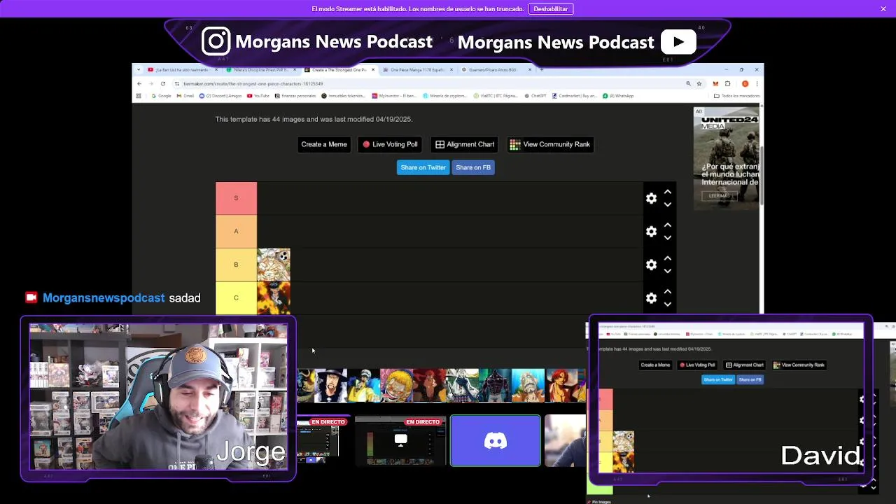The height and width of the screenshot is (504, 896).
Task: Bookmark this page with the star icon
Action: (x=699, y=84)
